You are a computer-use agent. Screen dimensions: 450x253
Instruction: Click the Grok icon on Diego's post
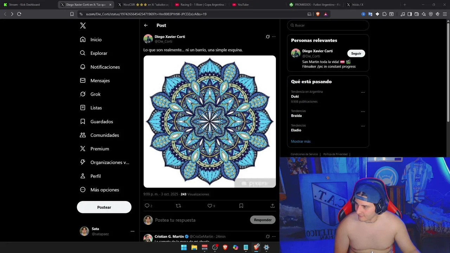[268, 37]
